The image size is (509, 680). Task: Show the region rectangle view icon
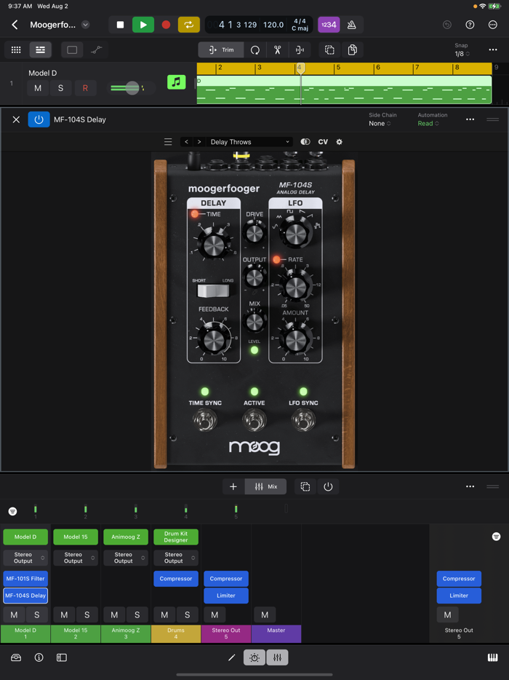point(72,50)
